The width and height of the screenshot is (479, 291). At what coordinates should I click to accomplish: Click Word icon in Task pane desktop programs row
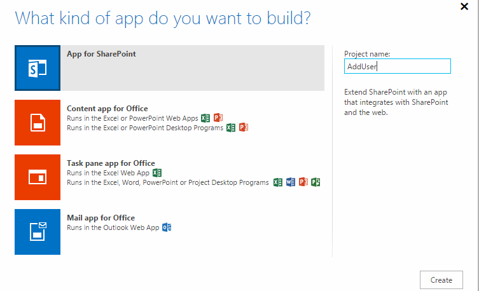[x=291, y=182]
